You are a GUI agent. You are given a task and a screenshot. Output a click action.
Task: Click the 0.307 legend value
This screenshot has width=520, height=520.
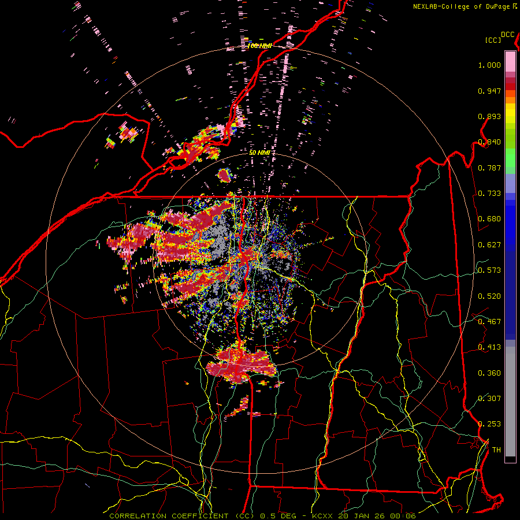click(489, 398)
